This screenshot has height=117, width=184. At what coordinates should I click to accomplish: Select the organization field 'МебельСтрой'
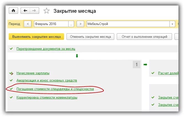point(128,24)
